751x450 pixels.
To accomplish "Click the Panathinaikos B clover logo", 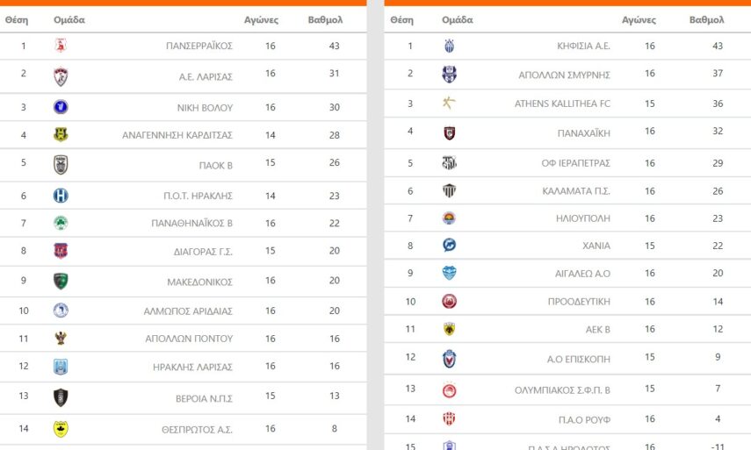I will tap(61, 223).
